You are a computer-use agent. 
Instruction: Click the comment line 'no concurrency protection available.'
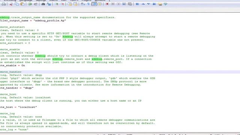pos(31,126)
